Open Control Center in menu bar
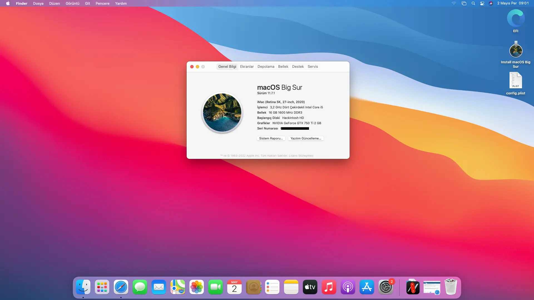 coord(482,3)
